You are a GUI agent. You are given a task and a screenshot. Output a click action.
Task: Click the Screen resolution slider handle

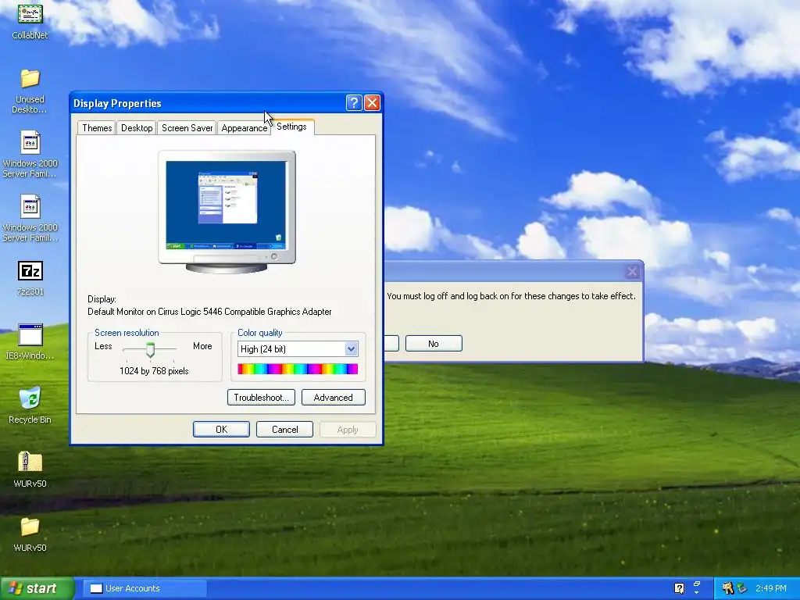tap(150, 349)
